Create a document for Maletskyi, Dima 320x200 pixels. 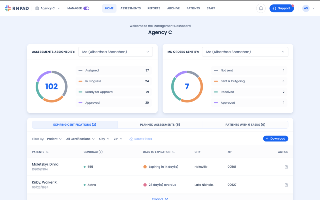286,167
